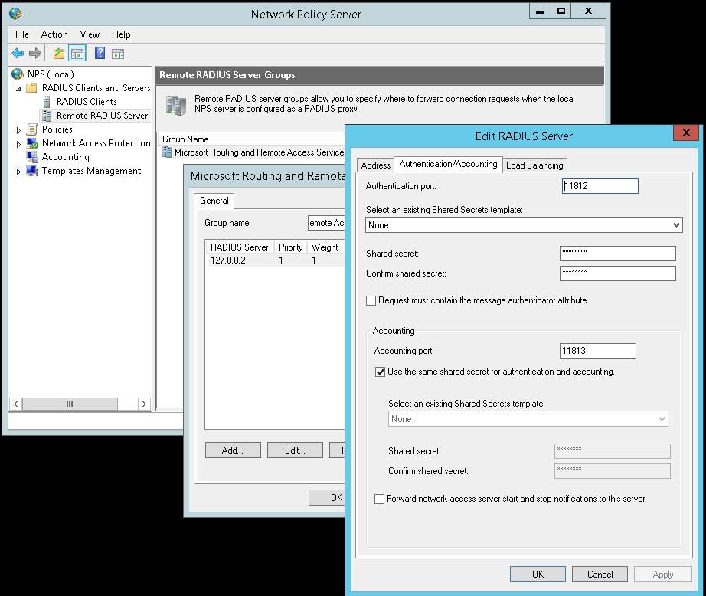Switch to the Load Balancing tab
706x596 pixels.
(534, 165)
